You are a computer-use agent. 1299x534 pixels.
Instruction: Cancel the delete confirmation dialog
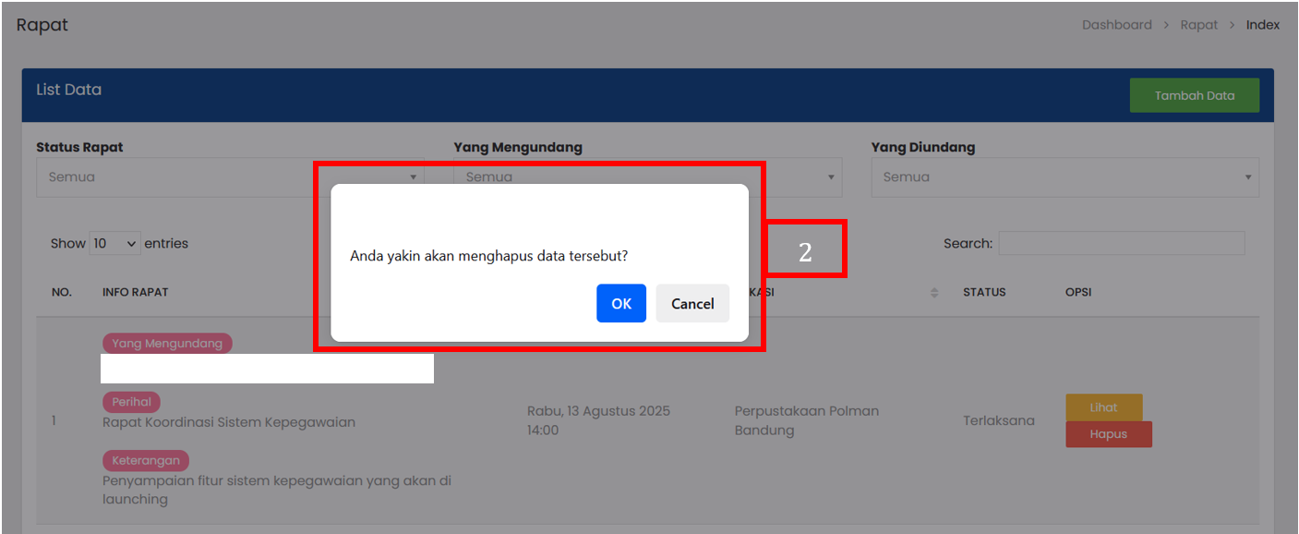(x=692, y=303)
